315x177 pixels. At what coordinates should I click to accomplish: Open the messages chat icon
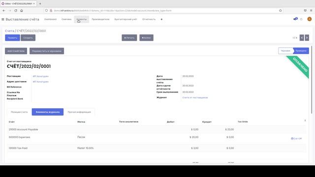click(x=295, y=19)
